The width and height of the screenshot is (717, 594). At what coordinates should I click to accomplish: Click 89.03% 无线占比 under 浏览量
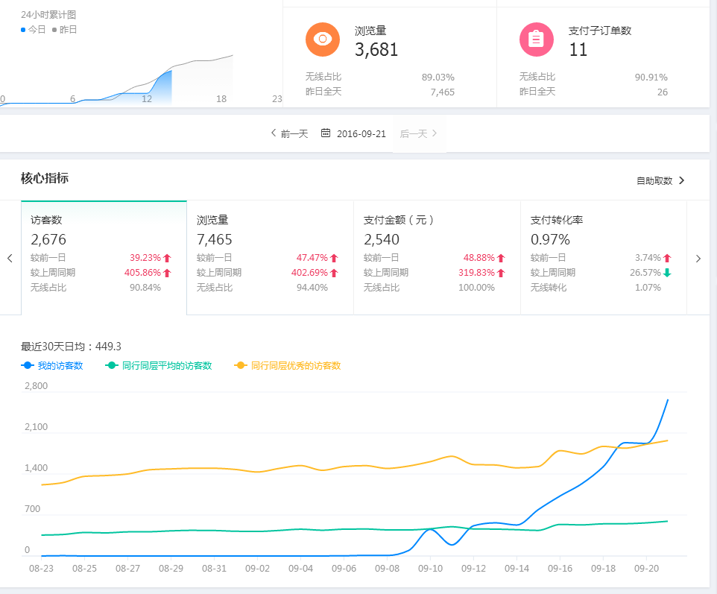coord(438,78)
